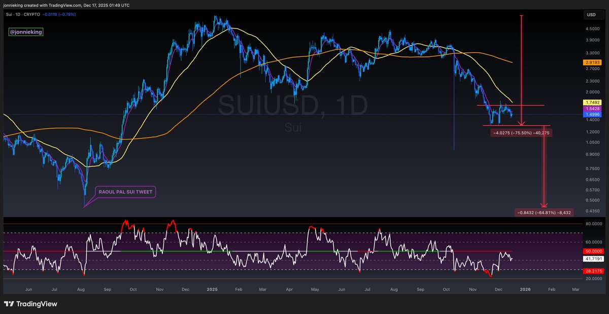Click the red 50.0000 RSI level label
The height and width of the screenshot is (314, 609).
(592, 251)
